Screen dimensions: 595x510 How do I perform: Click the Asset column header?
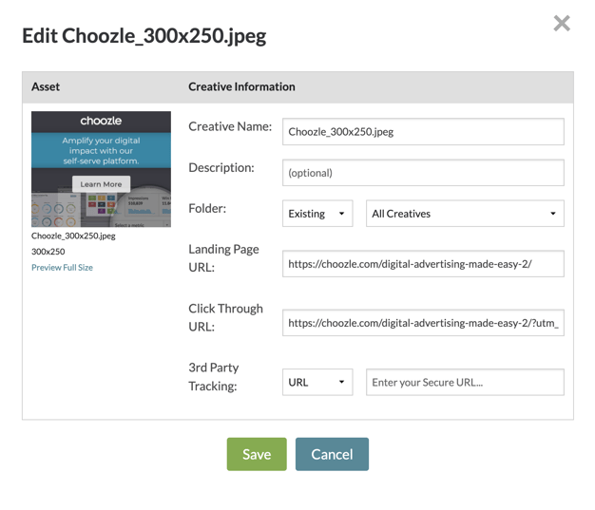coord(46,86)
